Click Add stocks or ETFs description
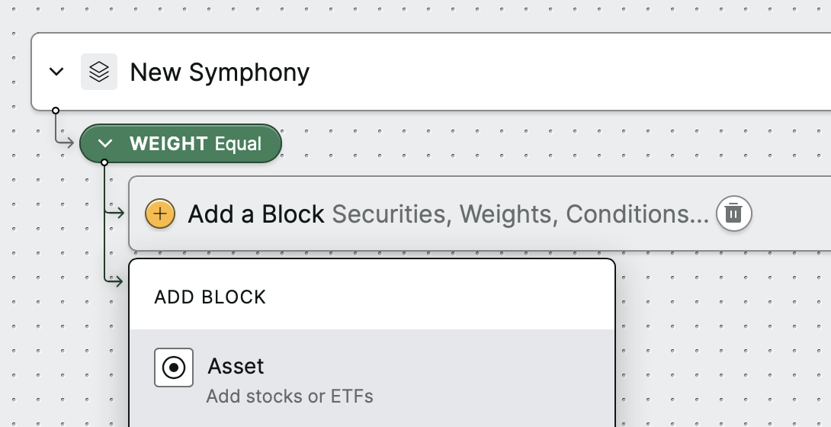Screen dimensions: 831x427 [x=290, y=396]
